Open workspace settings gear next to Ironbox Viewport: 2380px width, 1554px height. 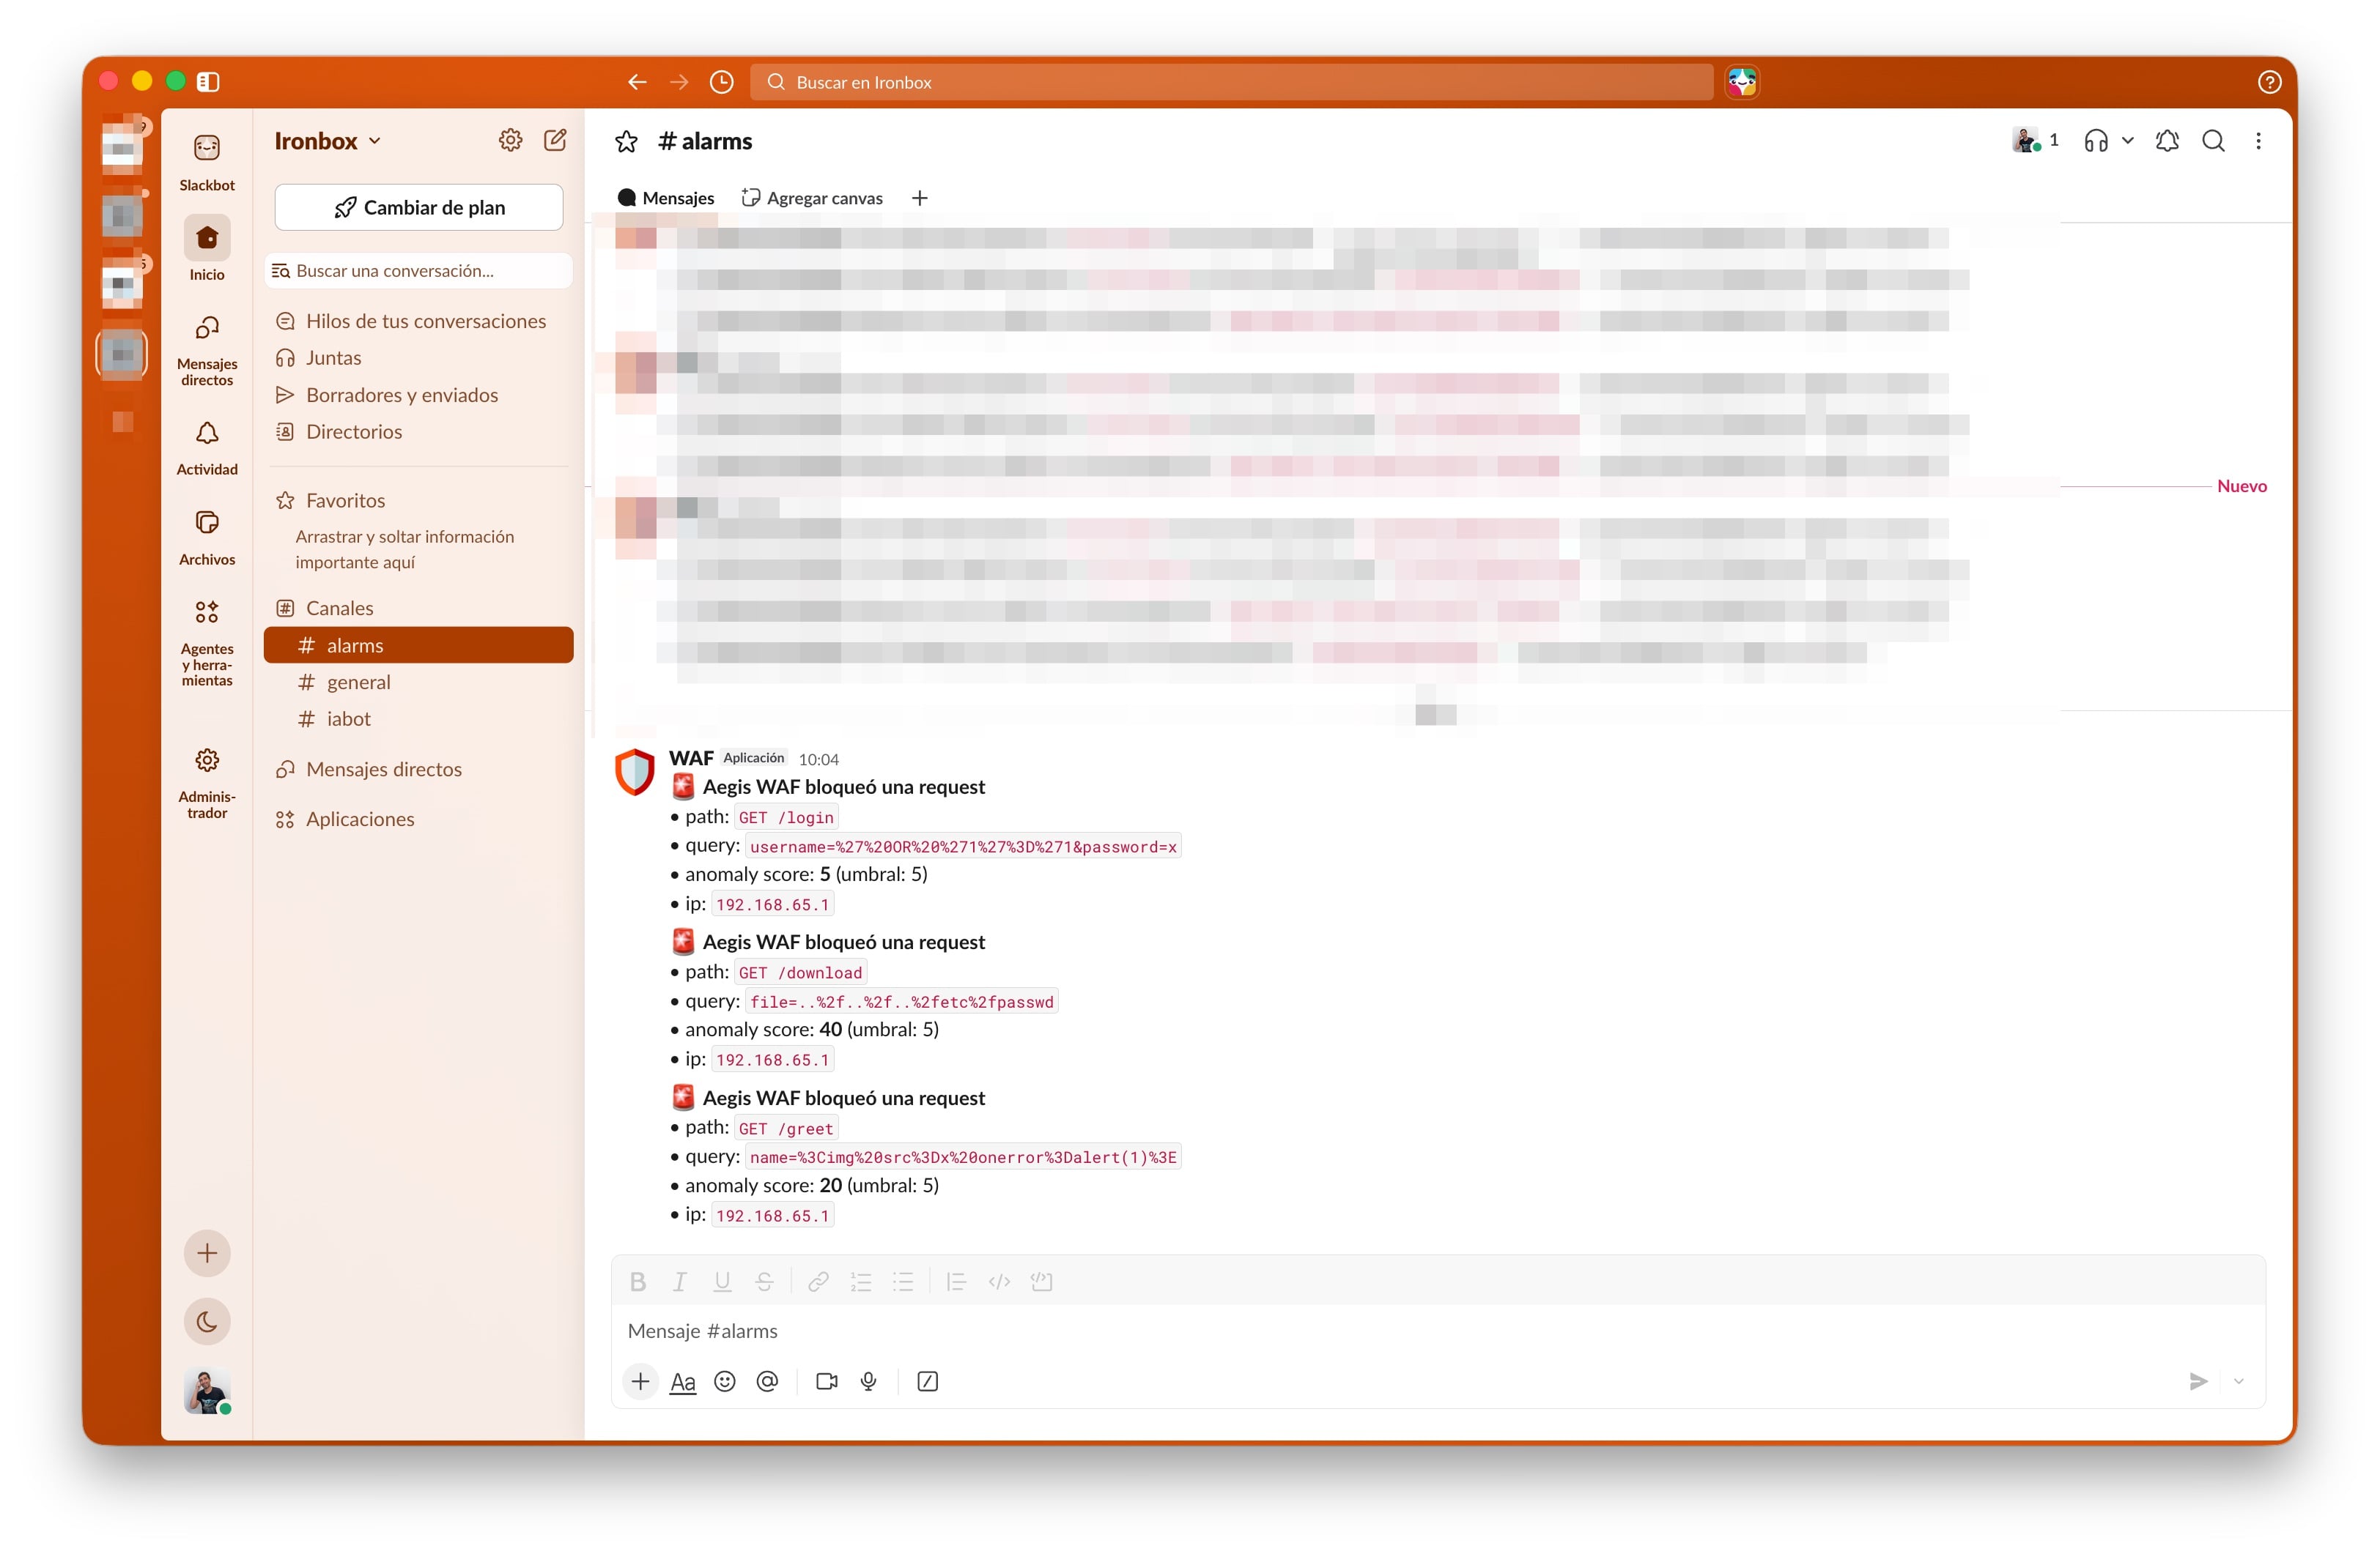click(510, 141)
